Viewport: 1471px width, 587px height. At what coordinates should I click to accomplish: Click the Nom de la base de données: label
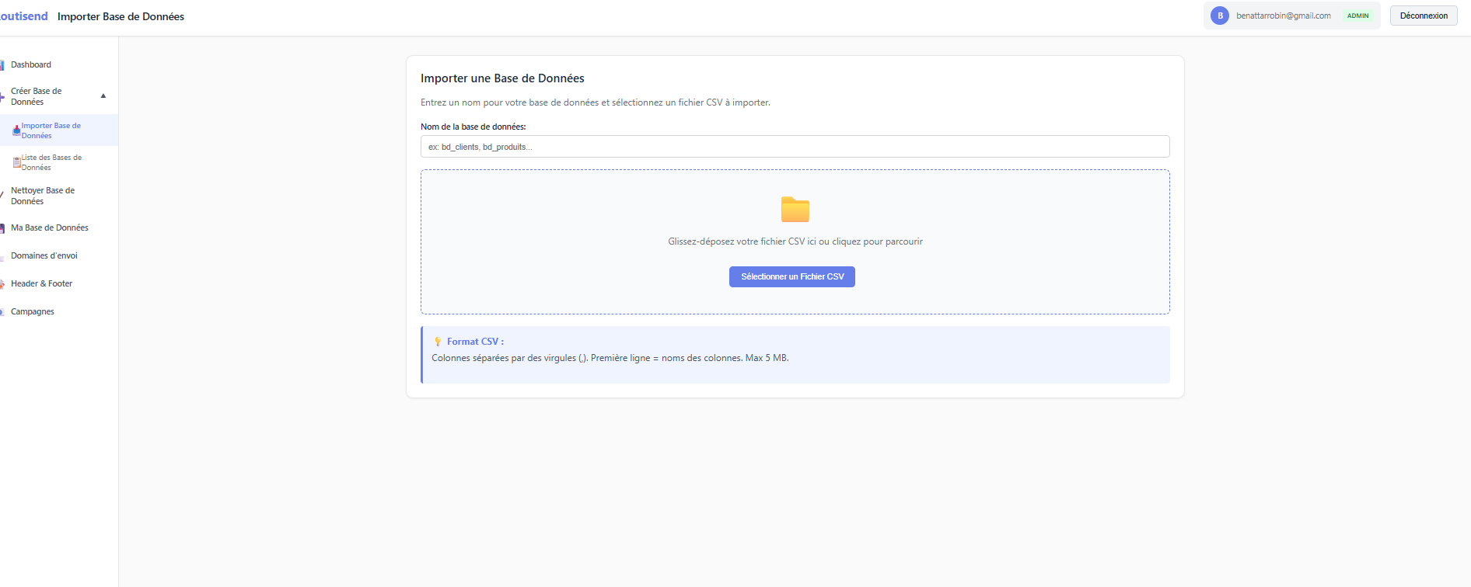473,127
